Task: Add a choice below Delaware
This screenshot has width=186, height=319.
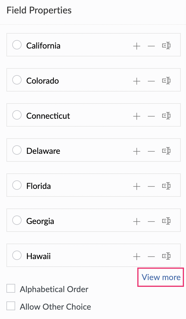Action: click(136, 151)
